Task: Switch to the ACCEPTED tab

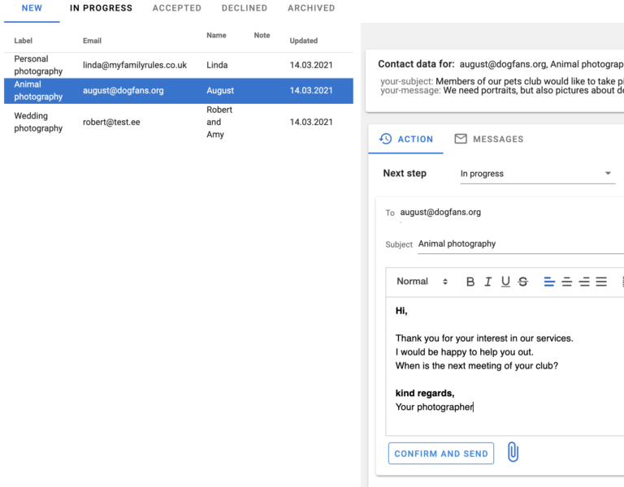Action: [x=176, y=8]
